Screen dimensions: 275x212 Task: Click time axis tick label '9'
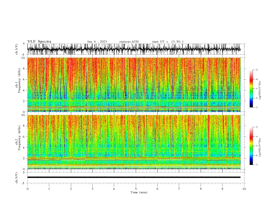click(222, 189)
